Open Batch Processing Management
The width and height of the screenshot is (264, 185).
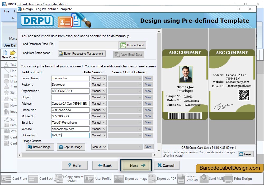tap(82, 54)
